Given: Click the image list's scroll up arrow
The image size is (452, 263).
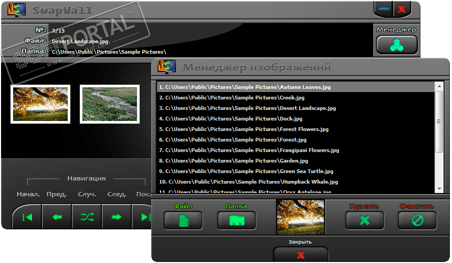Looking at the screenshot, I should (x=439, y=86).
